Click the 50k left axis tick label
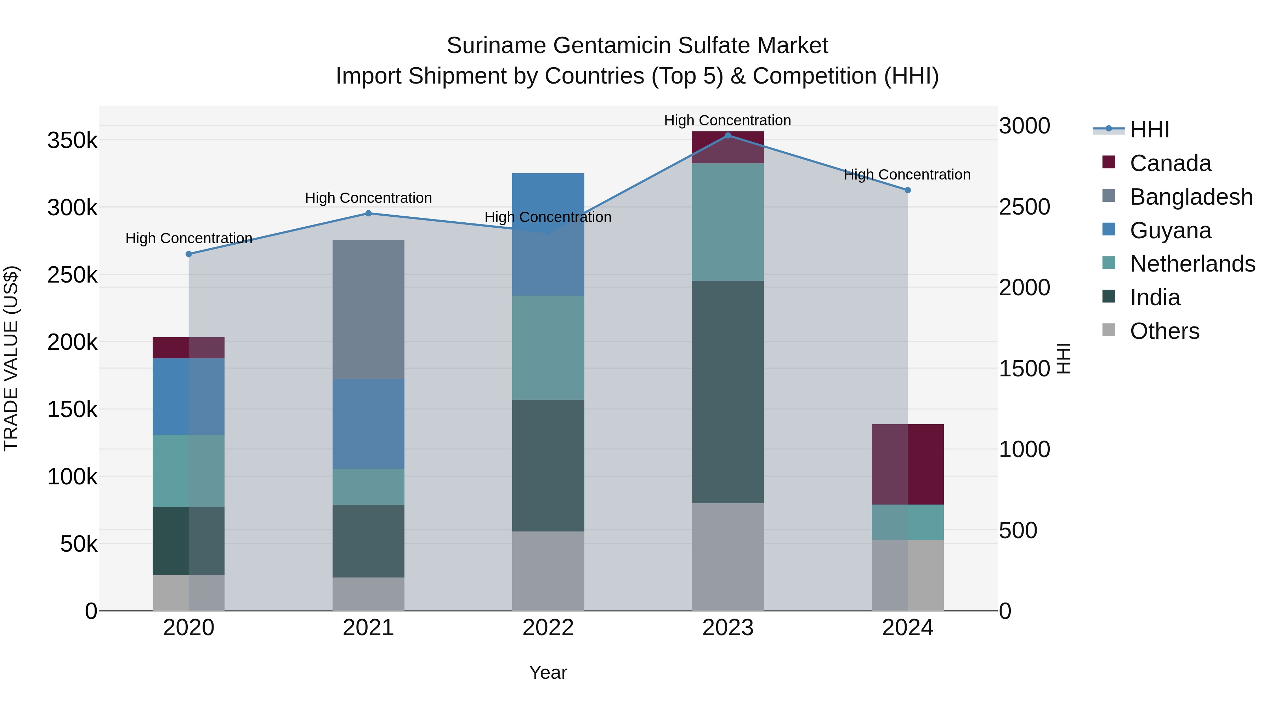 pyautogui.click(x=79, y=544)
